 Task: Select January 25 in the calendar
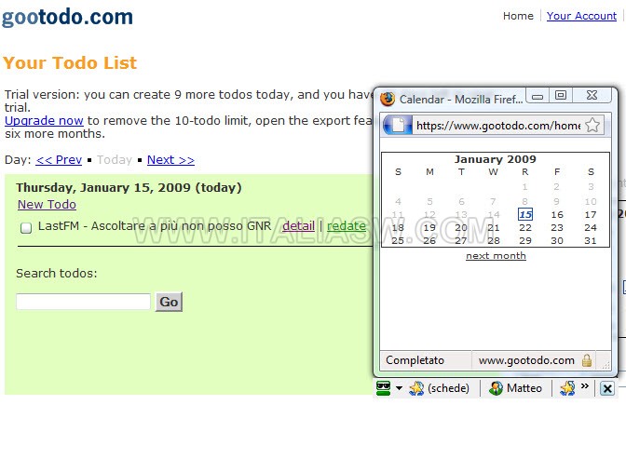[398, 241]
